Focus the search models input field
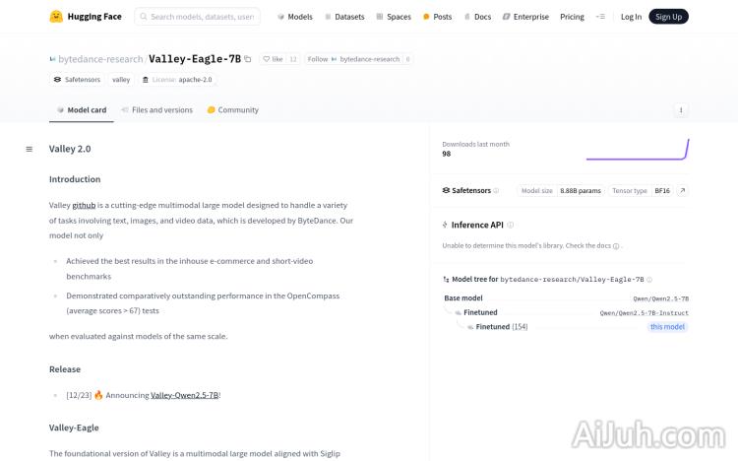 point(197,17)
